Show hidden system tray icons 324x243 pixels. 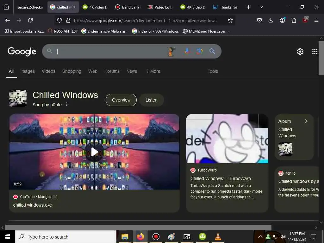(x=260, y=237)
